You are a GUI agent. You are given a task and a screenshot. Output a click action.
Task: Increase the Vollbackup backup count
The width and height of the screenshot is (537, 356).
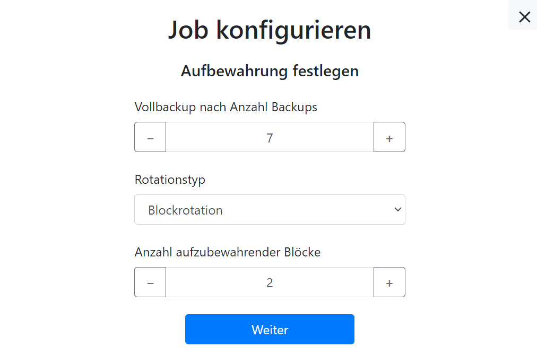[x=389, y=137]
